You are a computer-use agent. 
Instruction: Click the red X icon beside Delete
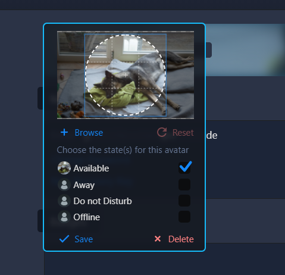(158, 239)
